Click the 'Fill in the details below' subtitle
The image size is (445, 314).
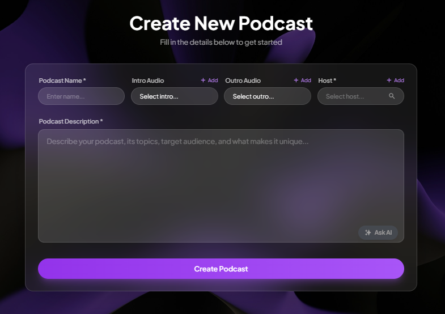point(221,43)
